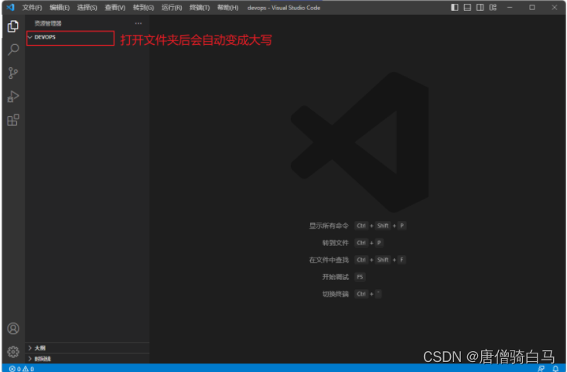Open the Manage gear icon
The width and height of the screenshot is (567, 372).
pyautogui.click(x=13, y=351)
